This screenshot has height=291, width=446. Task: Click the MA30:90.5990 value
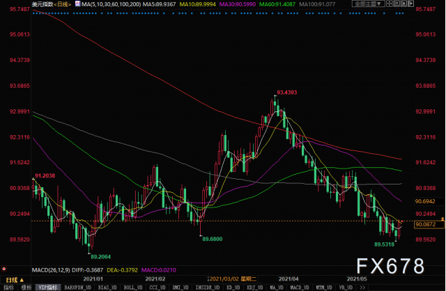(x=238, y=4)
